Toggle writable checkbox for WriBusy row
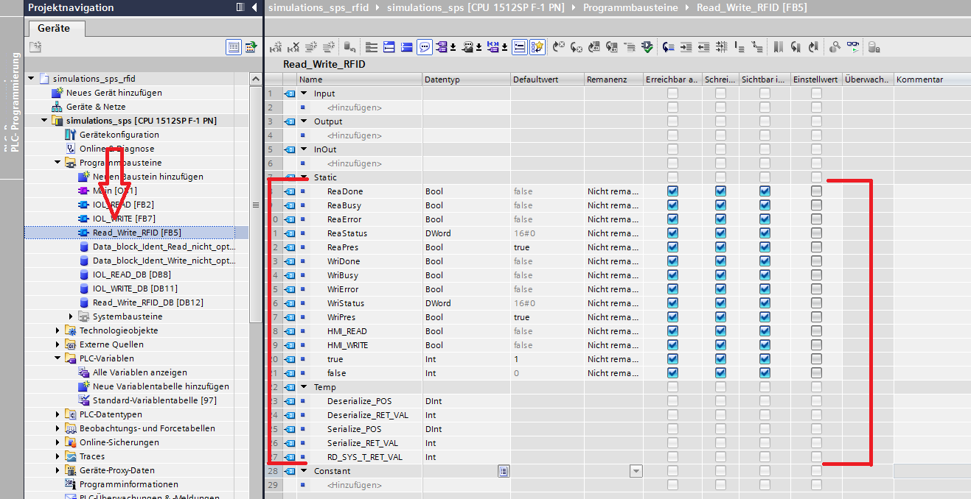Screen dimensions: 971x499 tap(720, 275)
